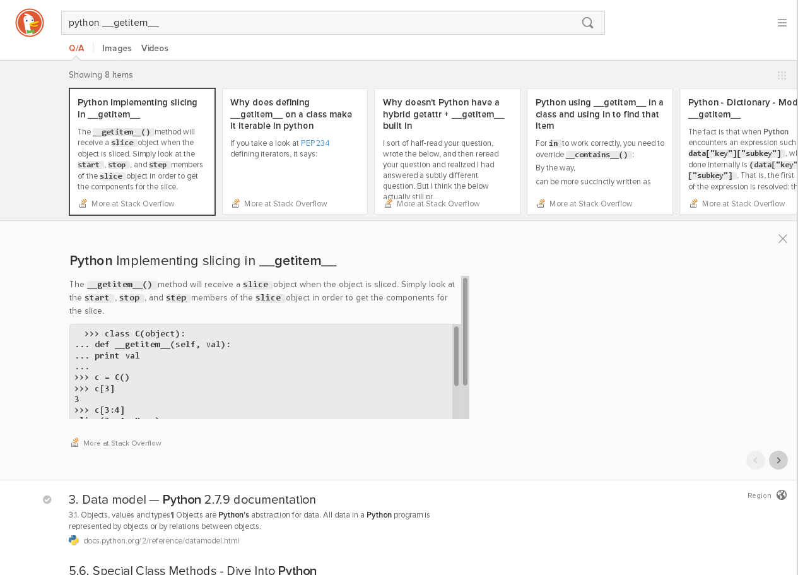The width and height of the screenshot is (798, 575).
Task: Click the checkmark icon beside Data model result
Action: click(x=47, y=500)
